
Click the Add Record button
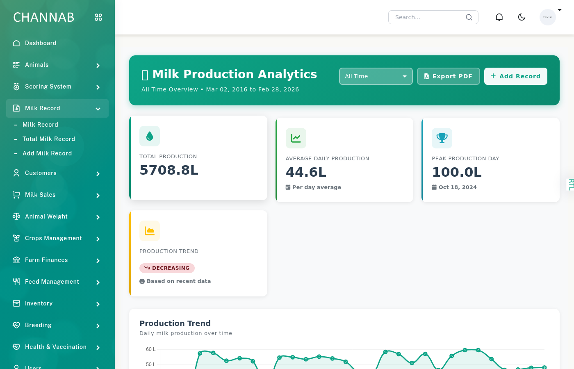coord(515,76)
